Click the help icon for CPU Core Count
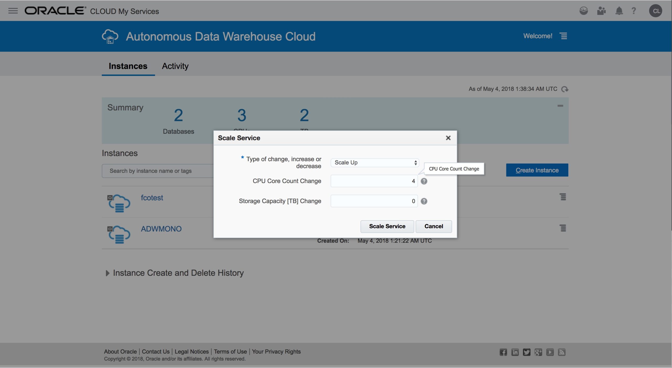 pos(424,181)
